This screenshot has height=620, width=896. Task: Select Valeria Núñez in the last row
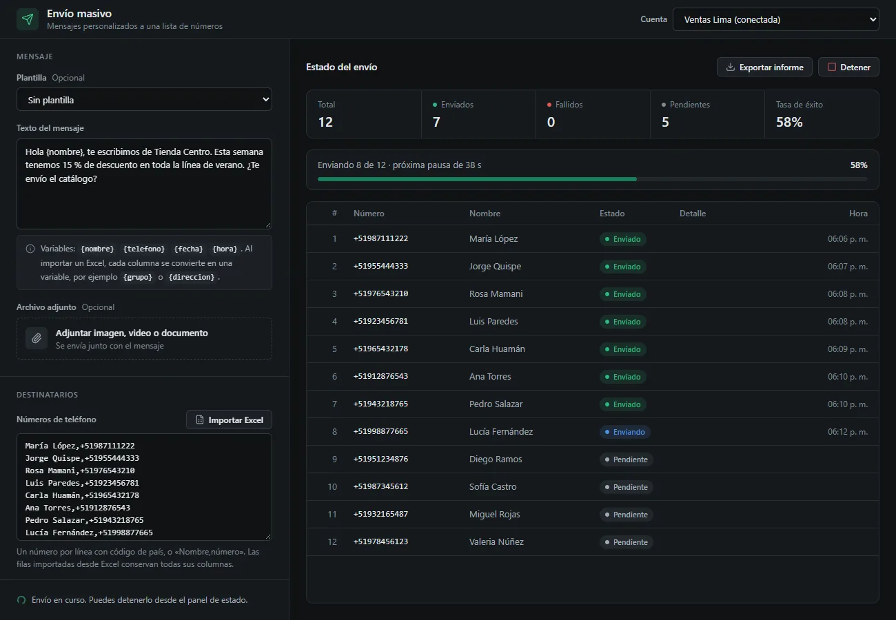(x=496, y=542)
